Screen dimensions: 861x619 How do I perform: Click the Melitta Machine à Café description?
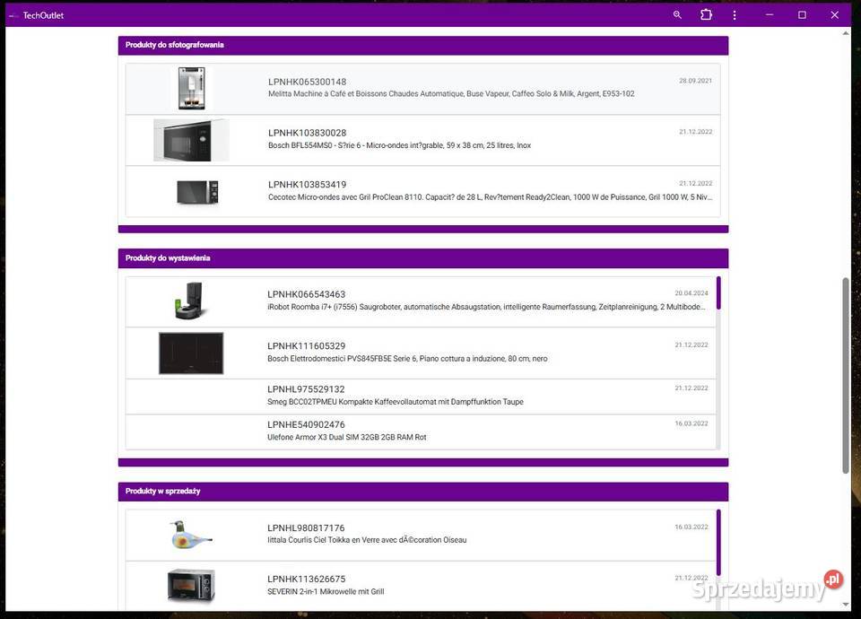(451, 94)
